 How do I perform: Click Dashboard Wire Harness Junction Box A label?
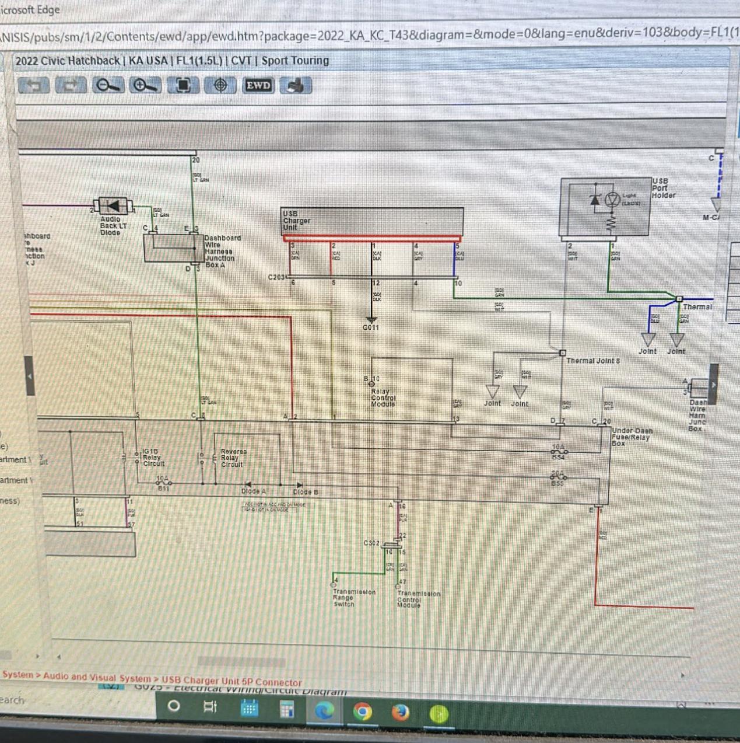(x=222, y=252)
